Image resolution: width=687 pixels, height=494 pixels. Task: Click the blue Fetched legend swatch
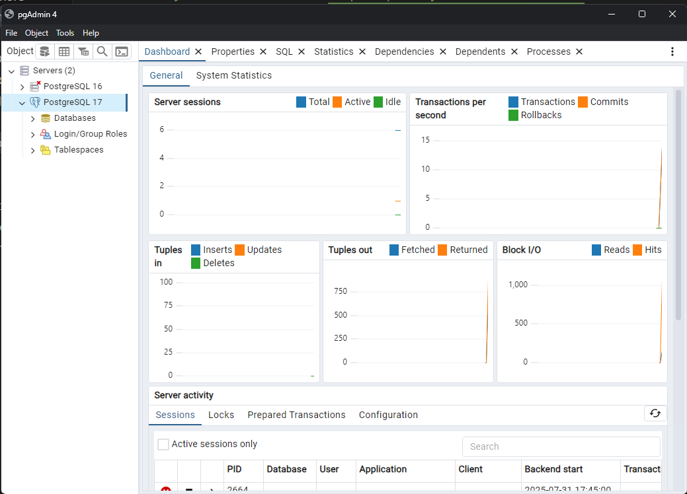(x=394, y=250)
